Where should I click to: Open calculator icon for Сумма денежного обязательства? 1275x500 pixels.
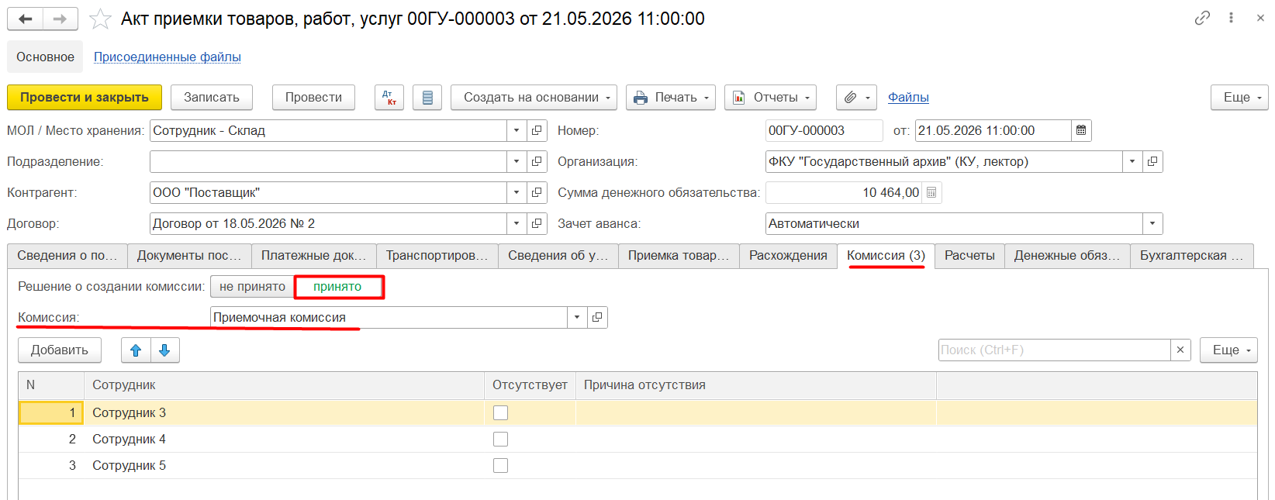[931, 193]
